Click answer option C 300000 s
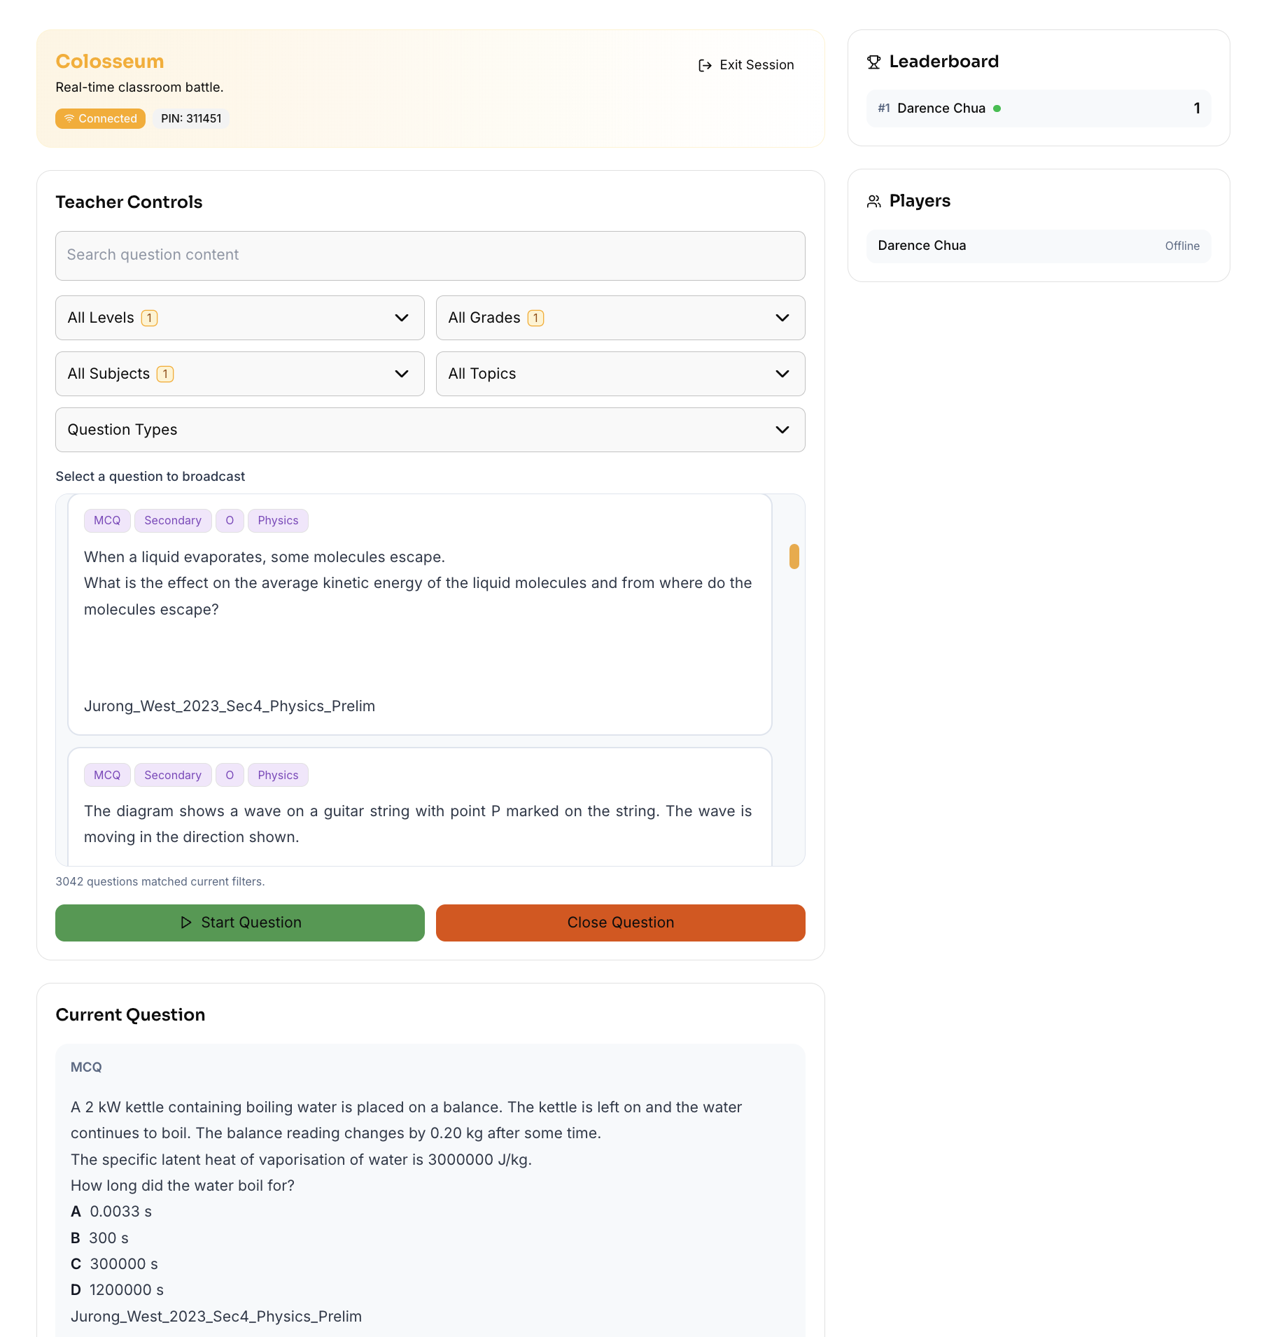This screenshot has width=1271, height=1337. click(x=114, y=1263)
